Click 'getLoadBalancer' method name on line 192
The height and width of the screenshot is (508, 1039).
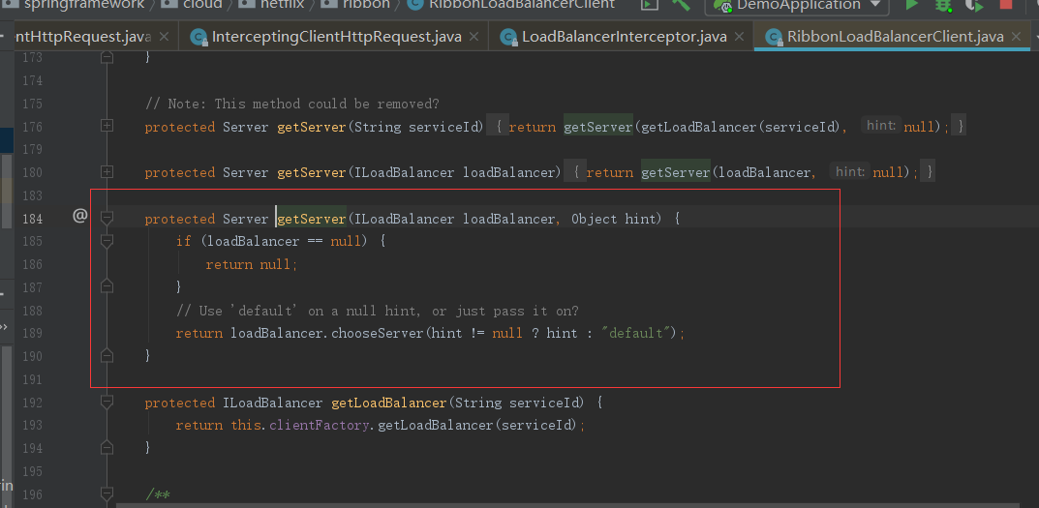point(389,403)
